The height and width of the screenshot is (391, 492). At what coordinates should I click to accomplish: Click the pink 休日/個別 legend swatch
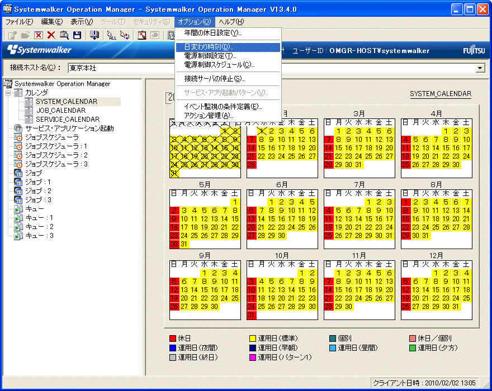coord(413,338)
